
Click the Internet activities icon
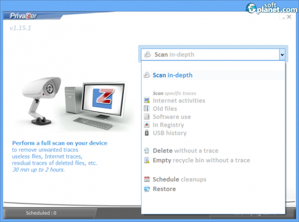click(x=147, y=100)
